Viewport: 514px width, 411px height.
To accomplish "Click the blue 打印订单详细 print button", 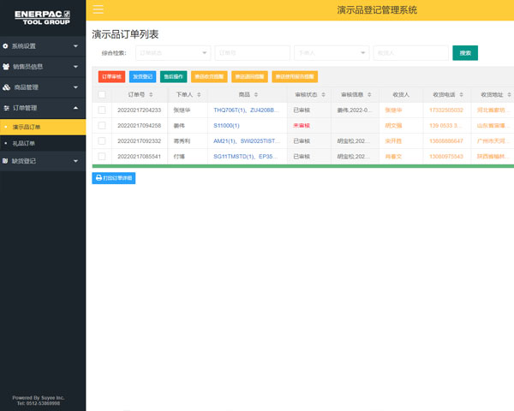I will (114, 178).
